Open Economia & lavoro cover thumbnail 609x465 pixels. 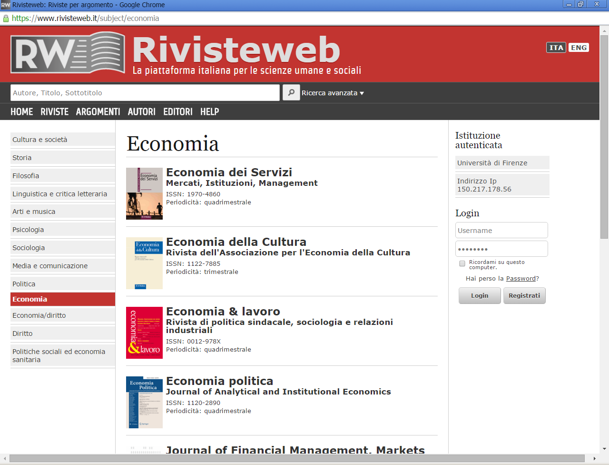(x=144, y=333)
